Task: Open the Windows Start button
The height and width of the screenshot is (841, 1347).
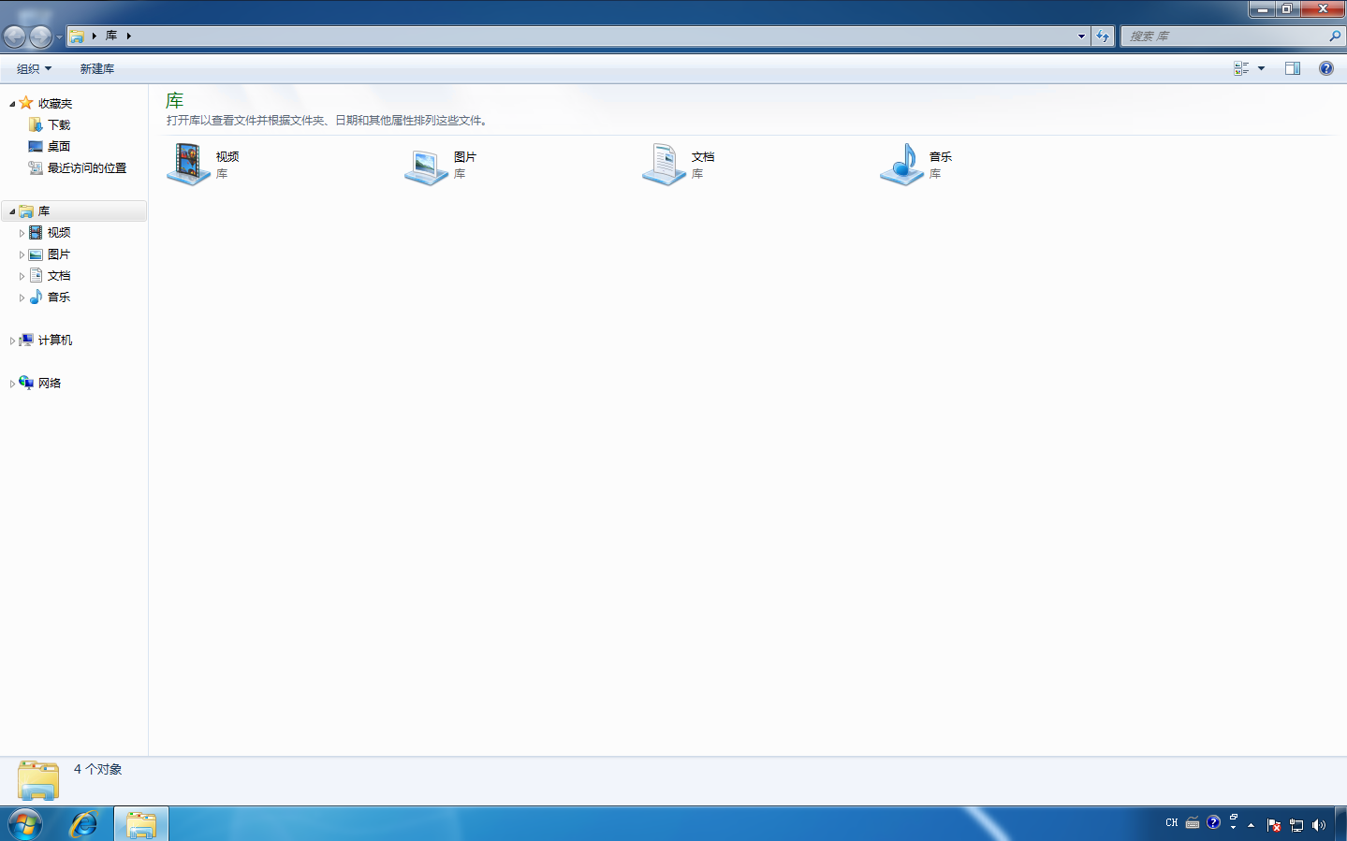Action: click(24, 824)
